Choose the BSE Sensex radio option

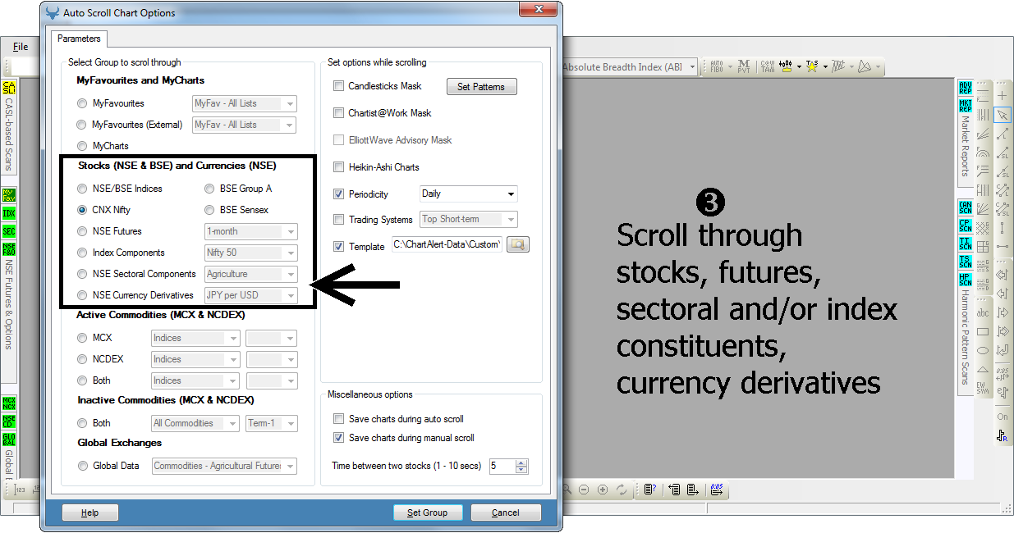pos(210,210)
